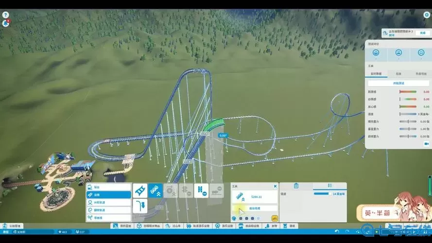This screenshot has height=243, width=432.
Task: Select the standard track piece icon
Action: point(140,190)
